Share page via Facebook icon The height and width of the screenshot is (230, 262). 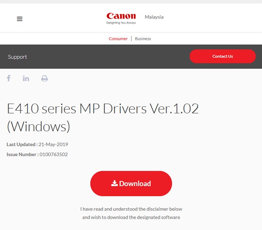9,78
